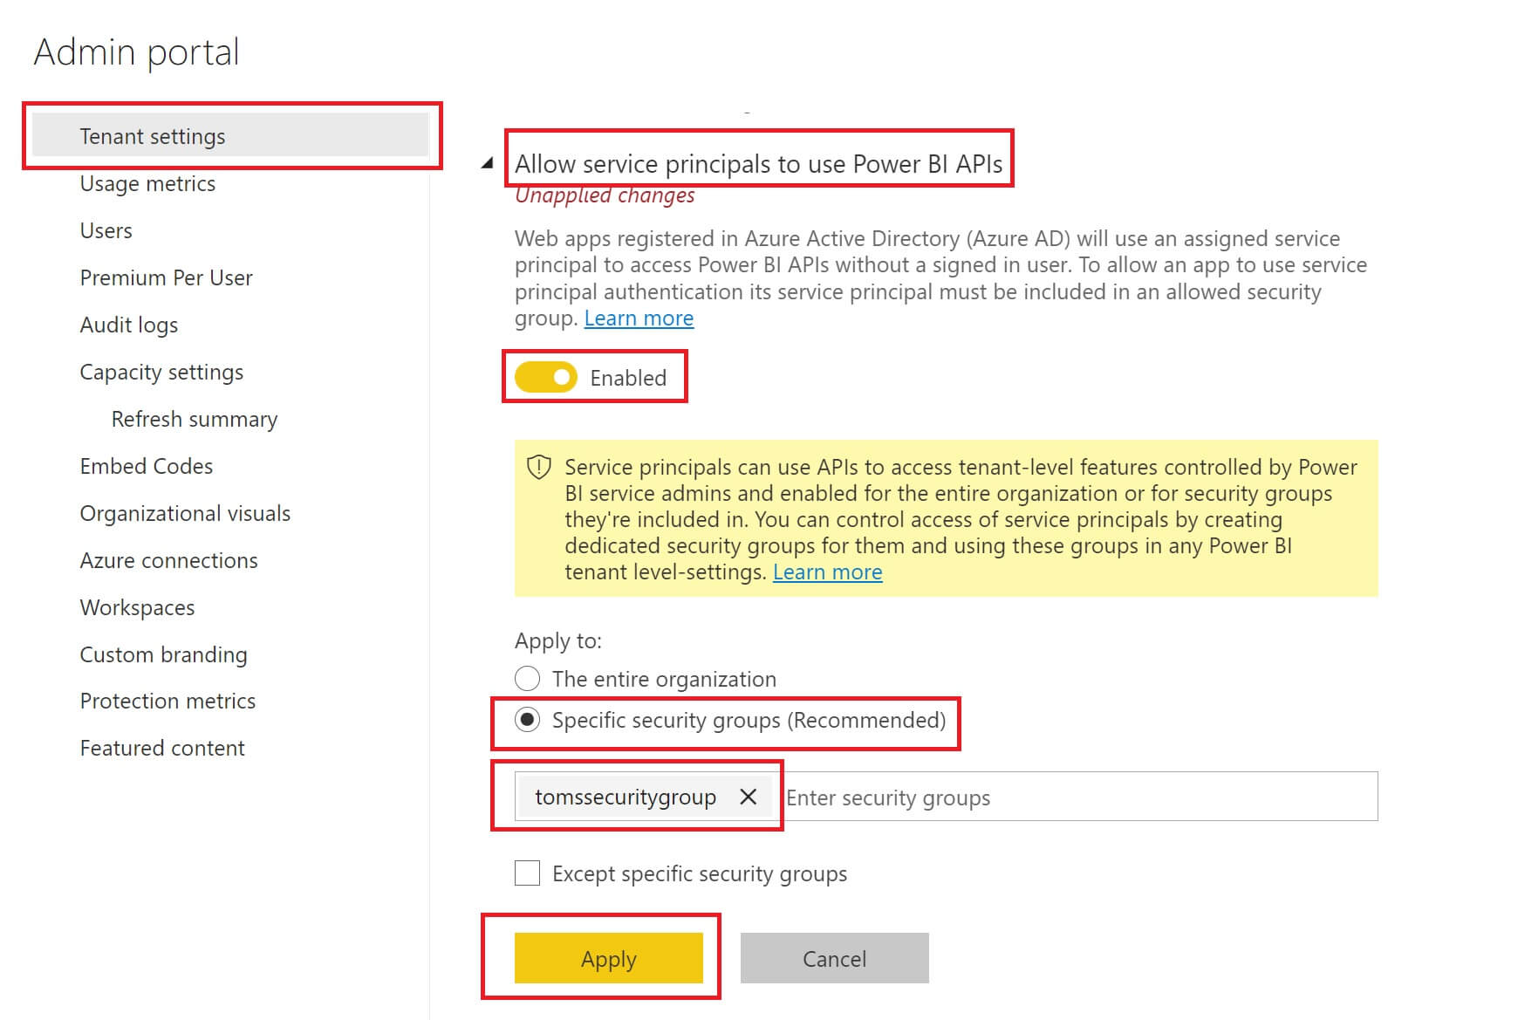Click the Apply button
The width and height of the screenshot is (1518, 1020).
tap(609, 958)
